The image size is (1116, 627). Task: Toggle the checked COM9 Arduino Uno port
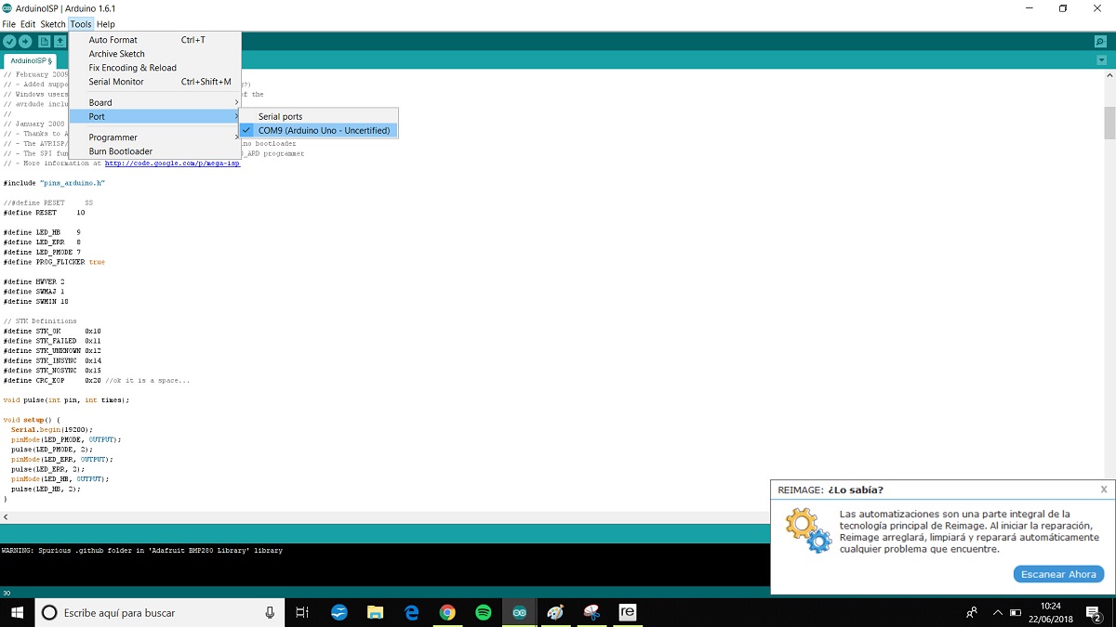(x=318, y=131)
